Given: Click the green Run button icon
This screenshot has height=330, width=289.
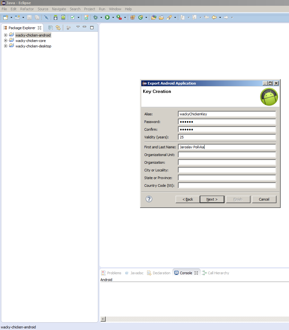Looking at the screenshot, I should click(x=107, y=18).
